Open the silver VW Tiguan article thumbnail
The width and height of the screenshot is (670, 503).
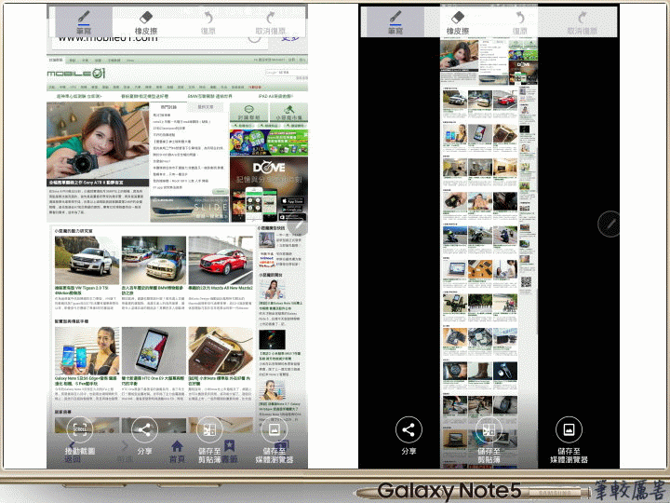[x=87, y=260]
